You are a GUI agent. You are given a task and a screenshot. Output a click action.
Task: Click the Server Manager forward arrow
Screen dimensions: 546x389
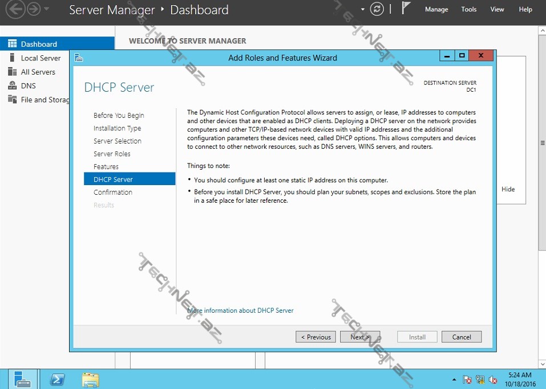pyautogui.click(x=34, y=10)
